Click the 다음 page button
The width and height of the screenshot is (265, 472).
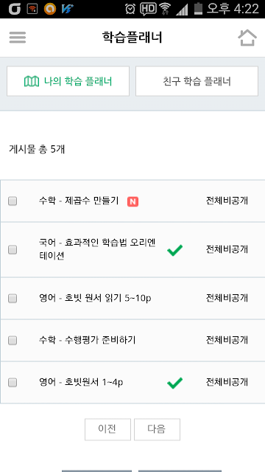(x=157, y=429)
